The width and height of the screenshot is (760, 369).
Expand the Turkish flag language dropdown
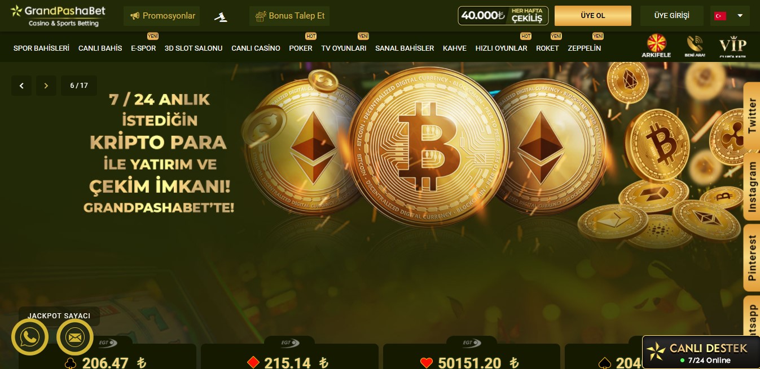point(730,16)
